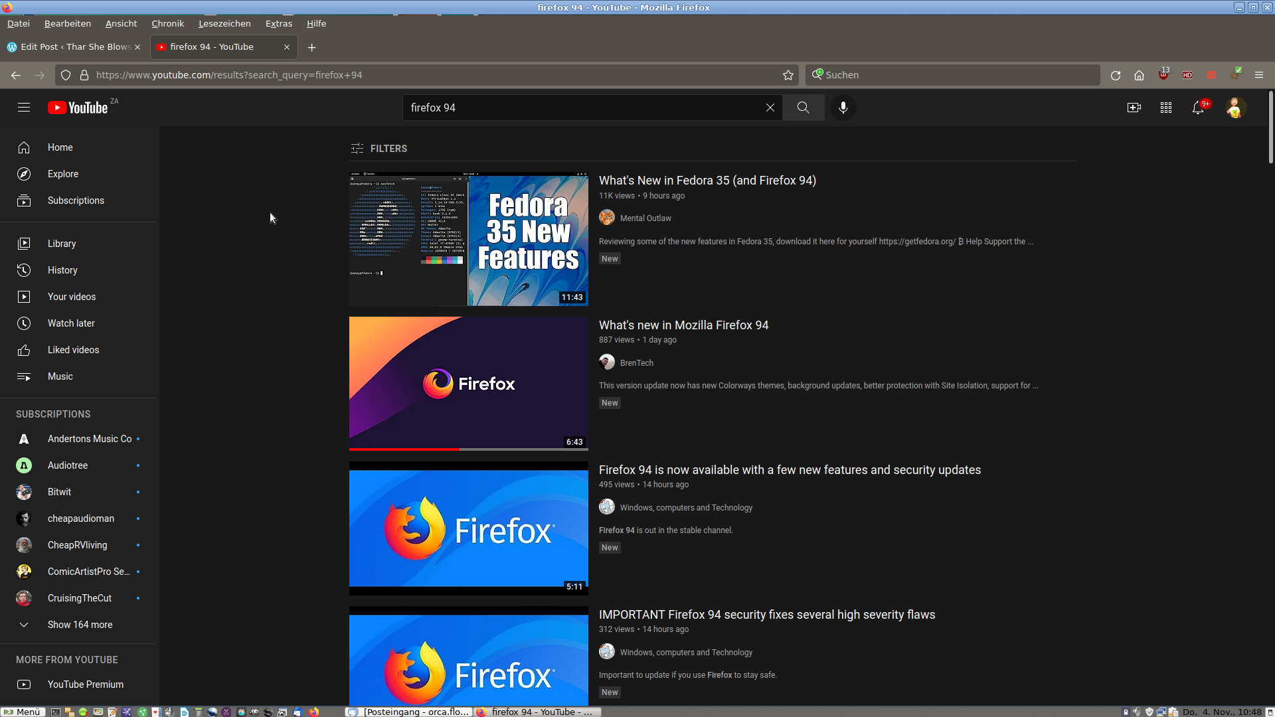The width and height of the screenshot is (1275, 717).
Task: Start voice search with microphone icon
Action: pyautogui.click(x=843, y=108)
